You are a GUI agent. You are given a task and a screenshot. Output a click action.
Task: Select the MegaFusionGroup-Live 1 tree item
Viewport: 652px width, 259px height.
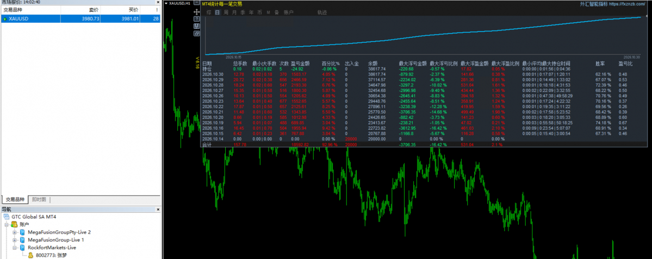click(x=55, y=240)
